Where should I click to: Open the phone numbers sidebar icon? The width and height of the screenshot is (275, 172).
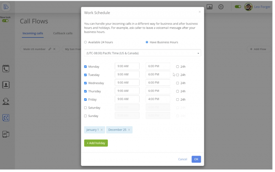click(6, 134)
